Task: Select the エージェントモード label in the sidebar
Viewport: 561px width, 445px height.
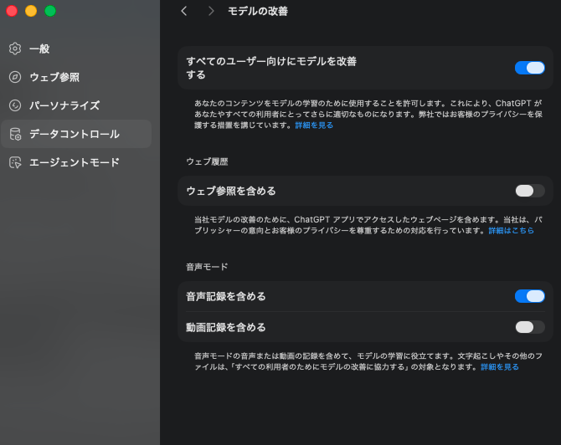Action: coord(75,162)
